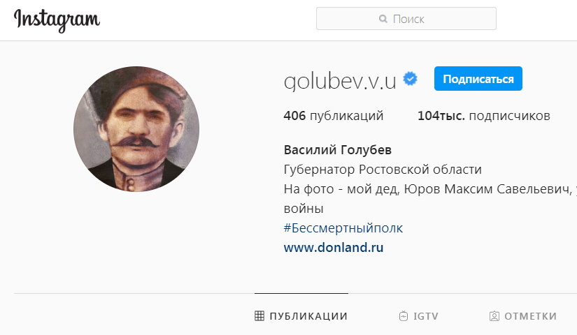Click the Губернатор Ростовской области bio line
Viewport: 577px width, 335px height.
point(383,170)
